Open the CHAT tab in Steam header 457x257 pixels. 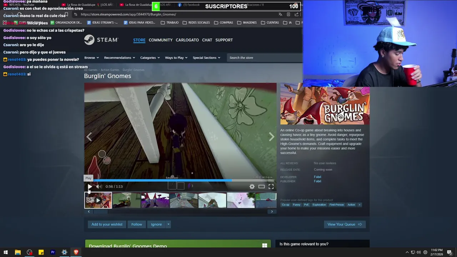tap(207, 40)
